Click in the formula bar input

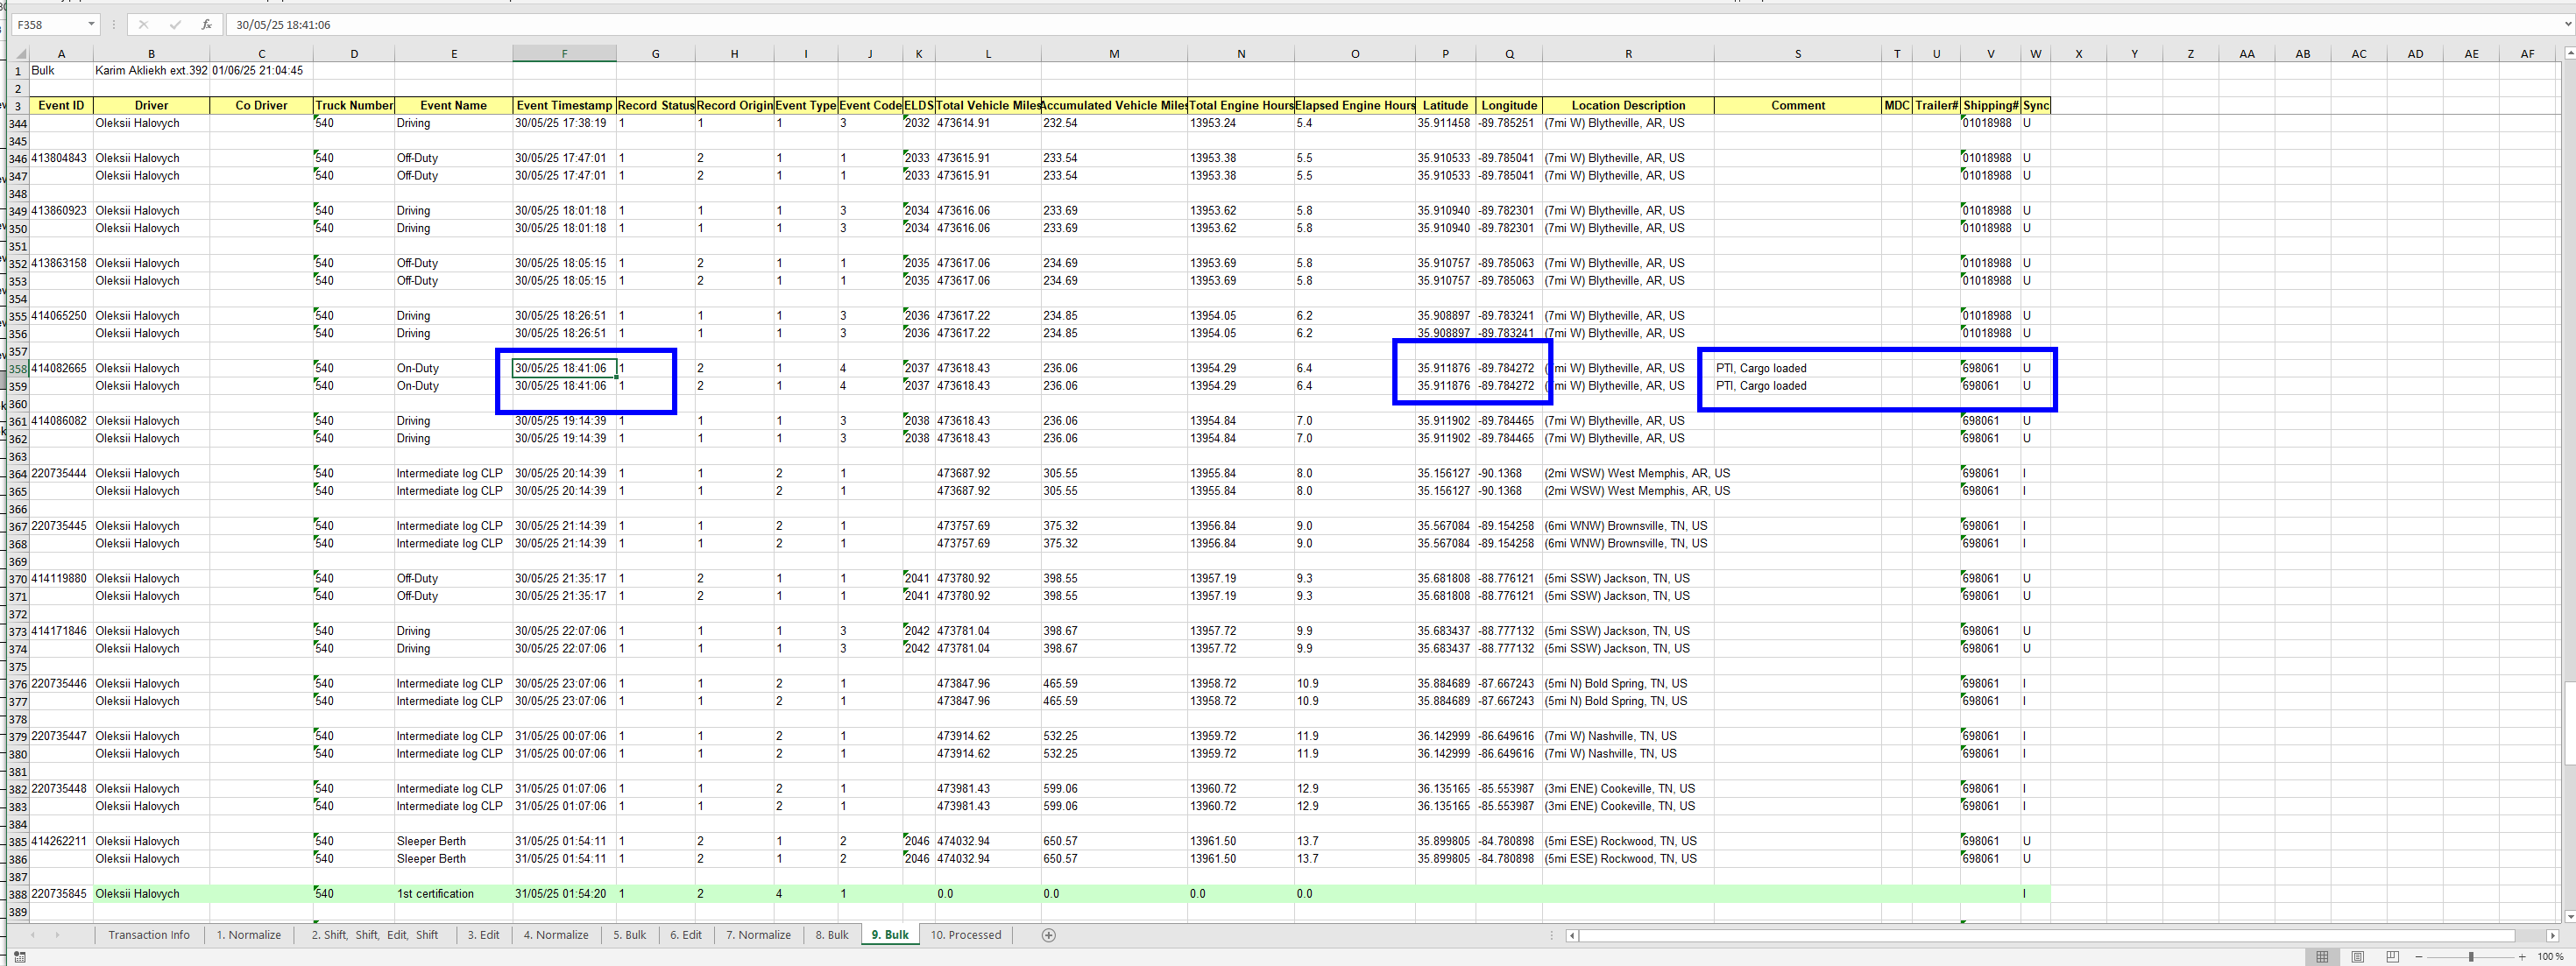click(1200, 25)
